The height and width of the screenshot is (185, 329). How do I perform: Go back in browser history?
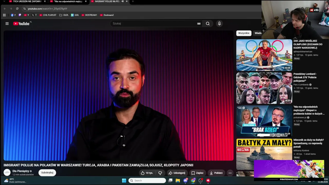pyautogui.click(x=5, y=9)
